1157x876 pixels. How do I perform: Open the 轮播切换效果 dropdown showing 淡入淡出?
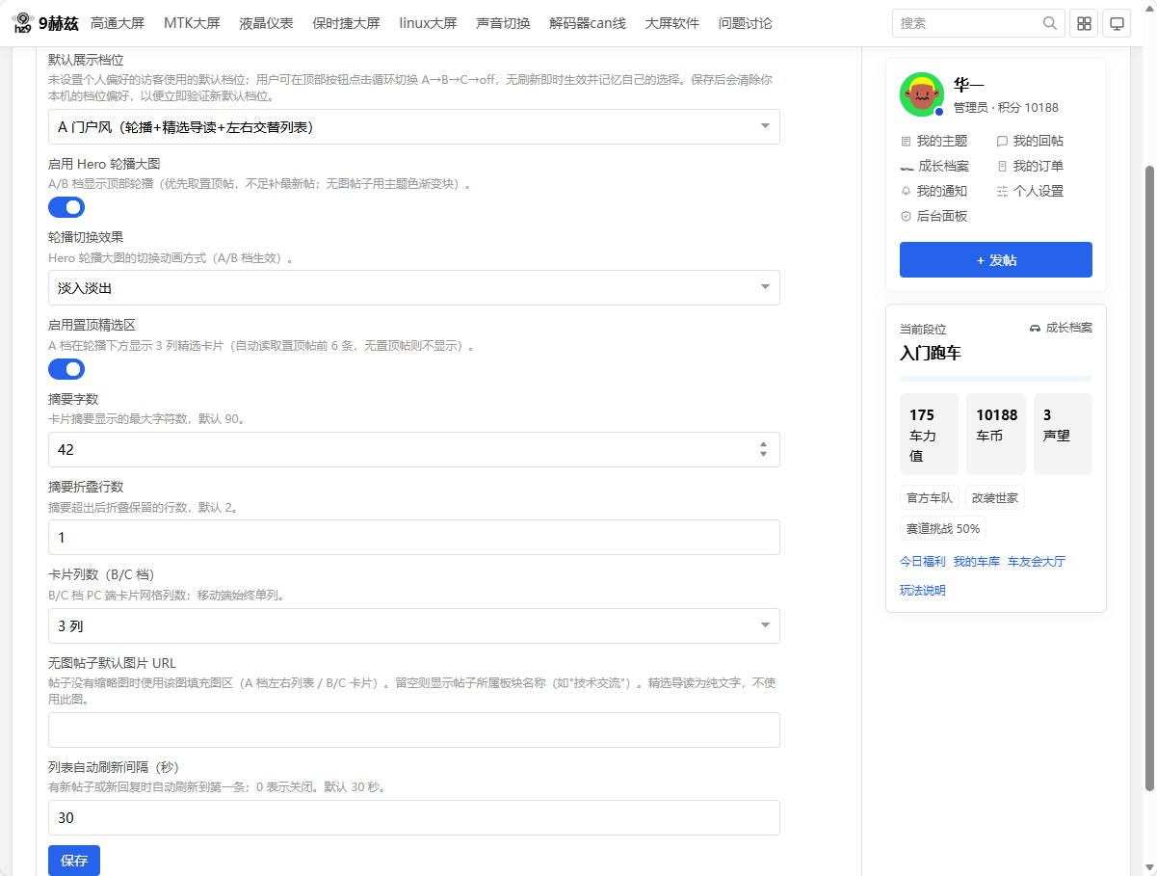click(414, 287)
